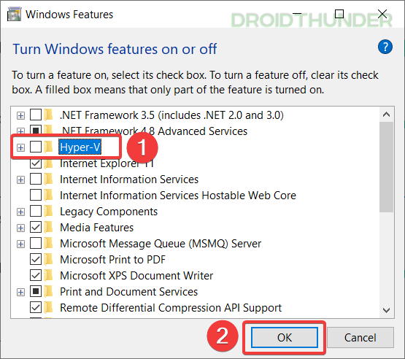The image size is (405, 359).
Task: Confirm changes with the OK button
Action: tap(285, 338)
